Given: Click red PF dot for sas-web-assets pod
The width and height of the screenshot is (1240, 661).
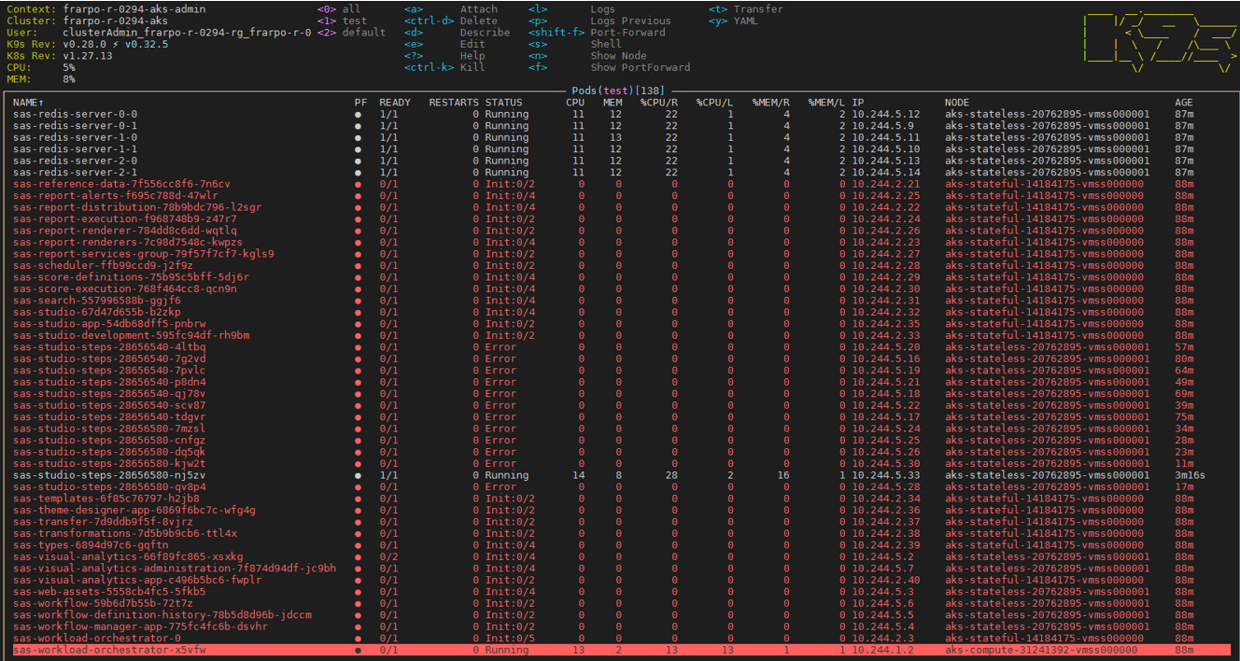Looking at the screenshot, I should pyautogui.click(x=359, y=592).
